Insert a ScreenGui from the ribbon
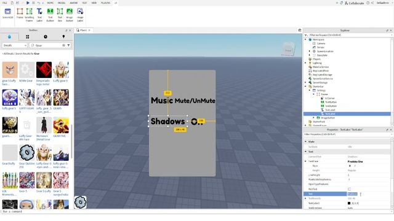 tap(8, 14)
